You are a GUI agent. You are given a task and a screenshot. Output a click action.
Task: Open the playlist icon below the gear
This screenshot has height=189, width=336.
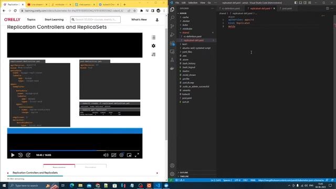(153, 55)
